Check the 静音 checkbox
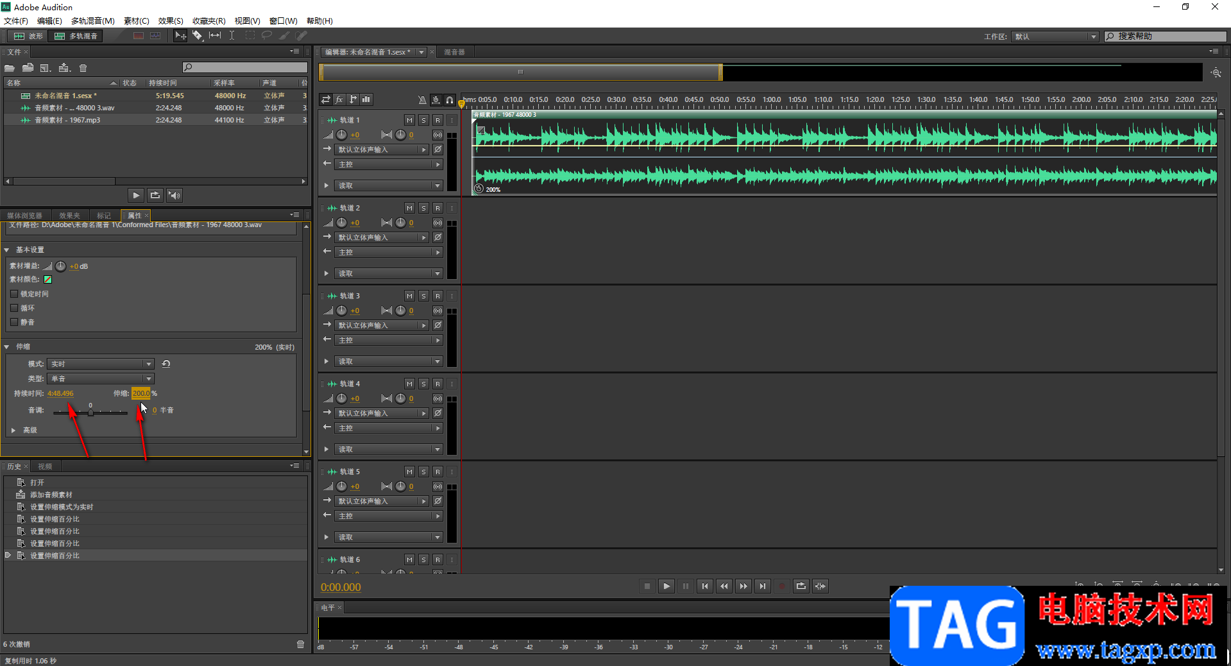The height and width of the screenshot is (666, 1231). pyautogui.click(x=14, y=322)
